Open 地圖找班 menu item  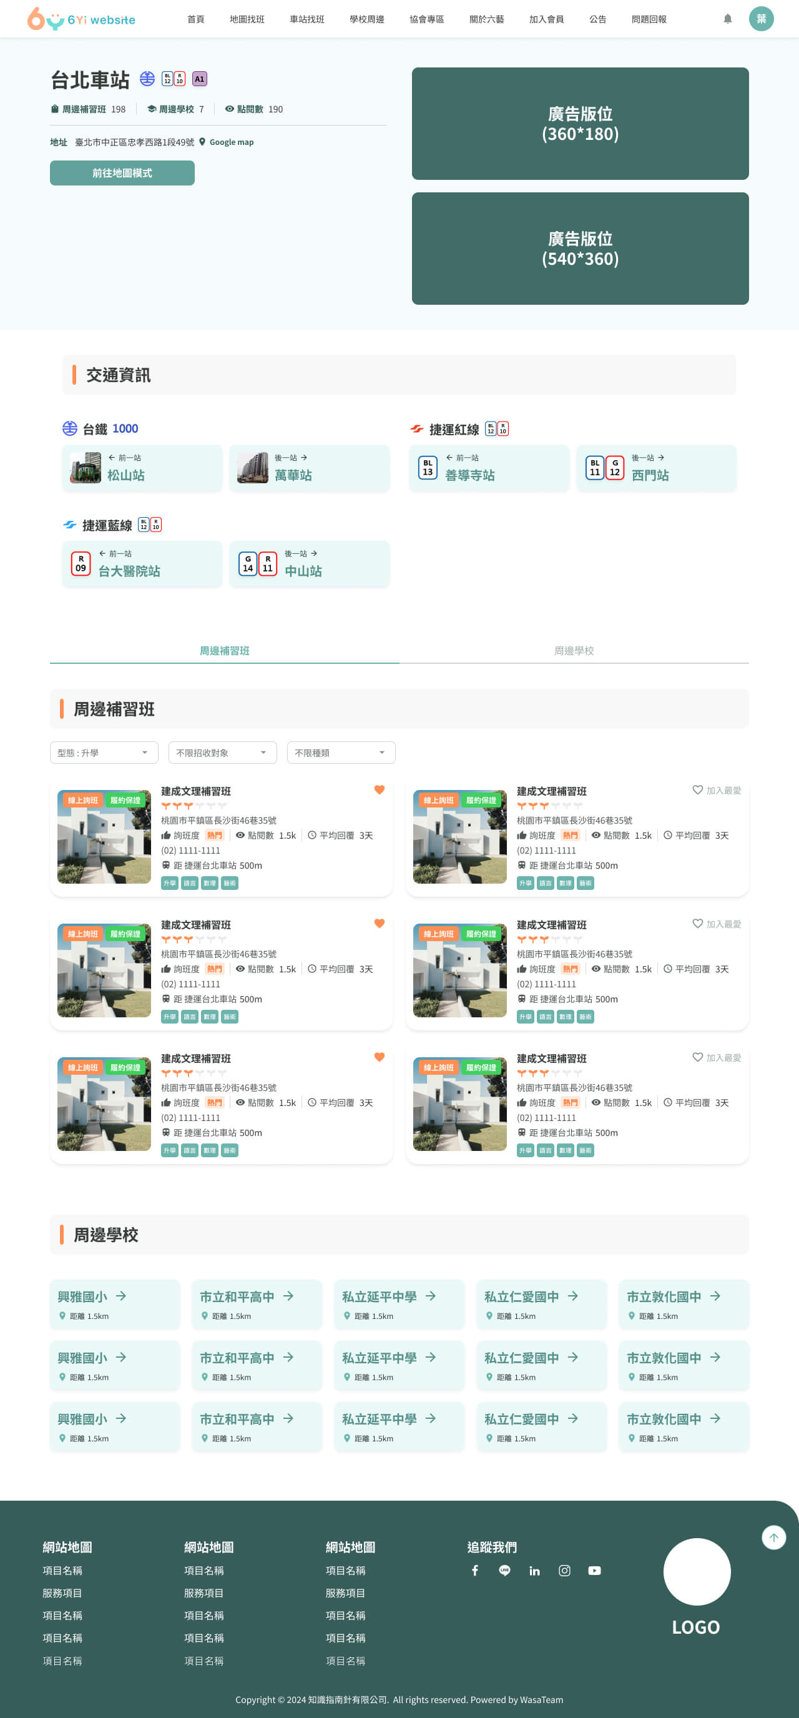pyautogui.click(x=247, y=19)
